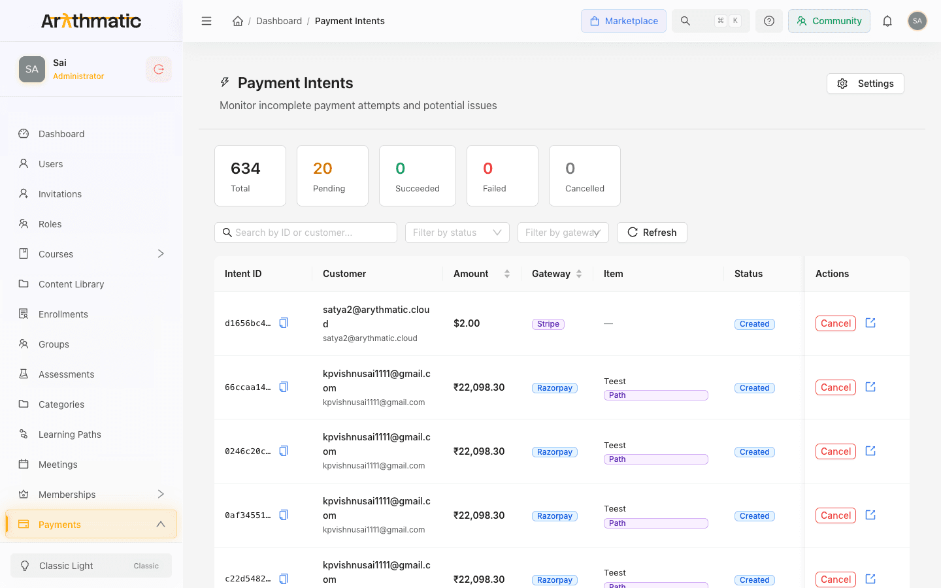Viewport: 941px width, 588px height.
Task: Open Assessments in the sidebar
Action: coord(91,374)
